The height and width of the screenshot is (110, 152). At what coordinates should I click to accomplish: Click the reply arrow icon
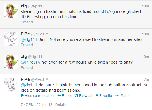[59, 95]
